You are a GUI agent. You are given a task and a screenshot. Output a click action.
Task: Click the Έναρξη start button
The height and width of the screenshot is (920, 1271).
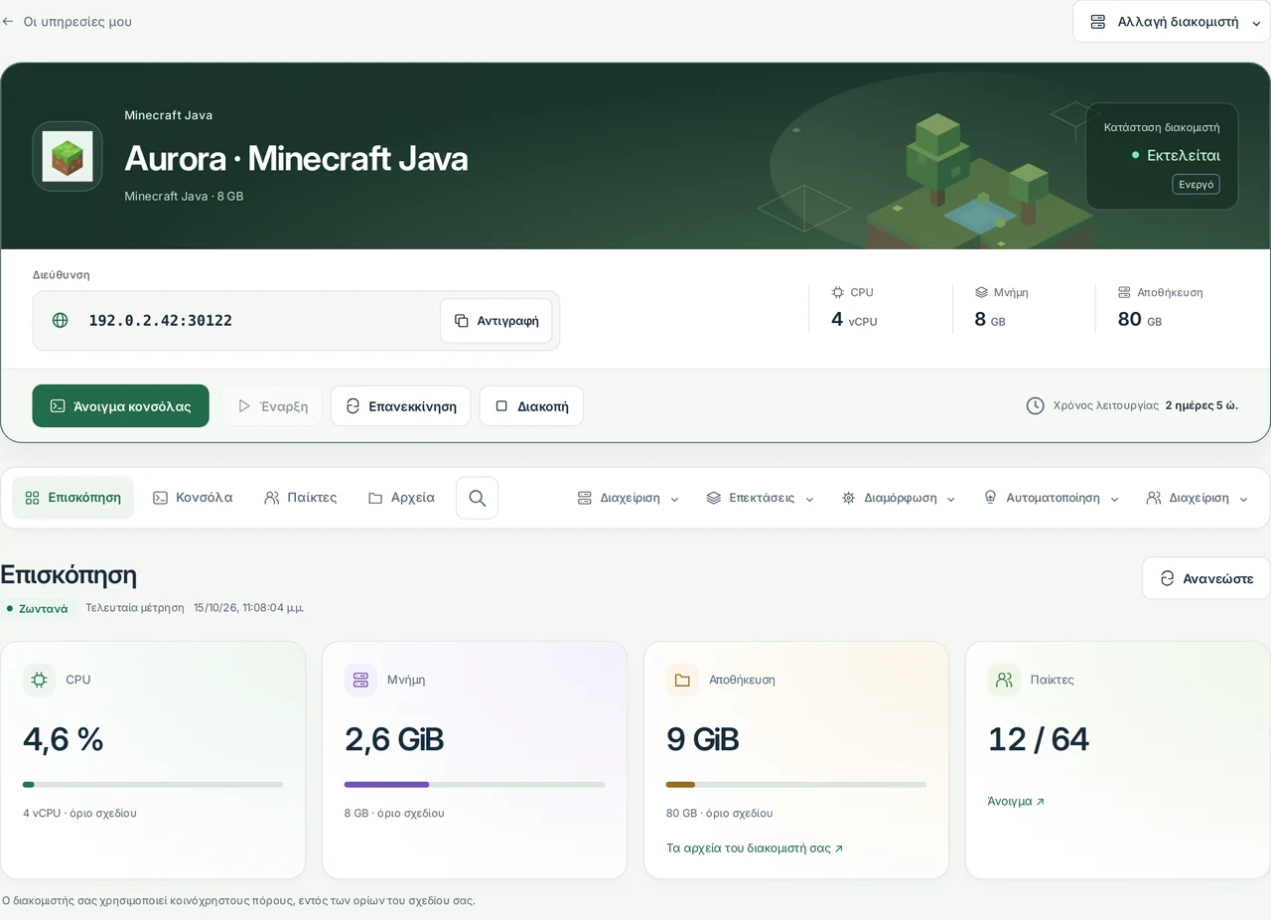pos(272,406)
